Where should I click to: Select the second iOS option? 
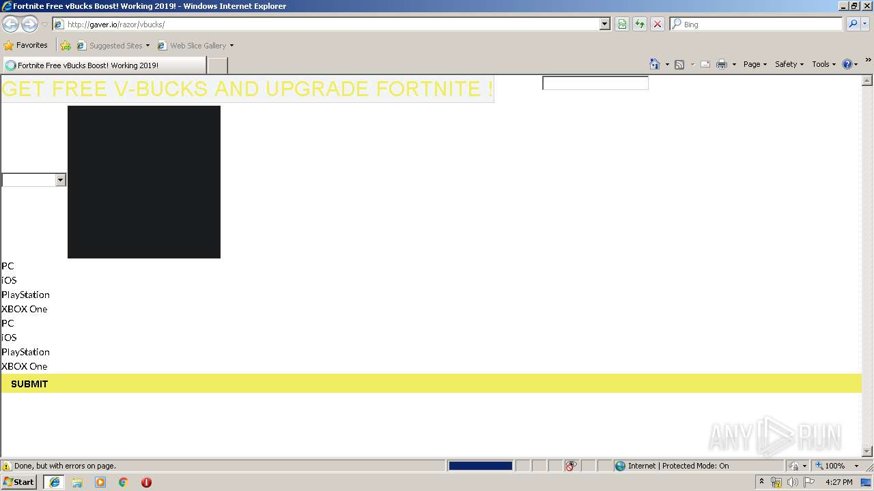pyautogui.click(x=9, y=338)
